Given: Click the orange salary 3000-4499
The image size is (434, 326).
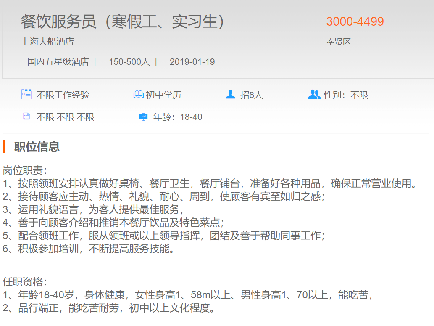Looking at the screenshot, I should 355,21.
